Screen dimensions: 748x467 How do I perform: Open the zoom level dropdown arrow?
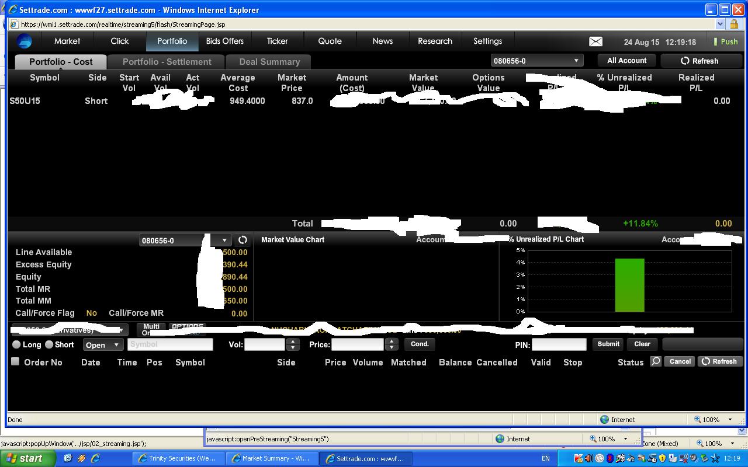tap(730, 419)
